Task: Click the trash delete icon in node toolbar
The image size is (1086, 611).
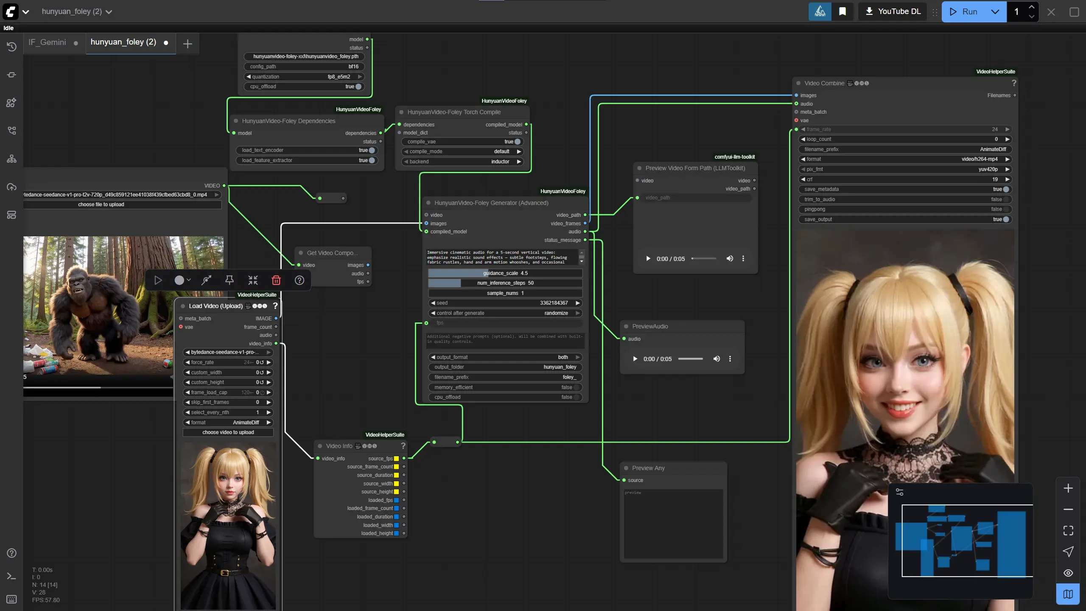Action: tap(276, 280)
